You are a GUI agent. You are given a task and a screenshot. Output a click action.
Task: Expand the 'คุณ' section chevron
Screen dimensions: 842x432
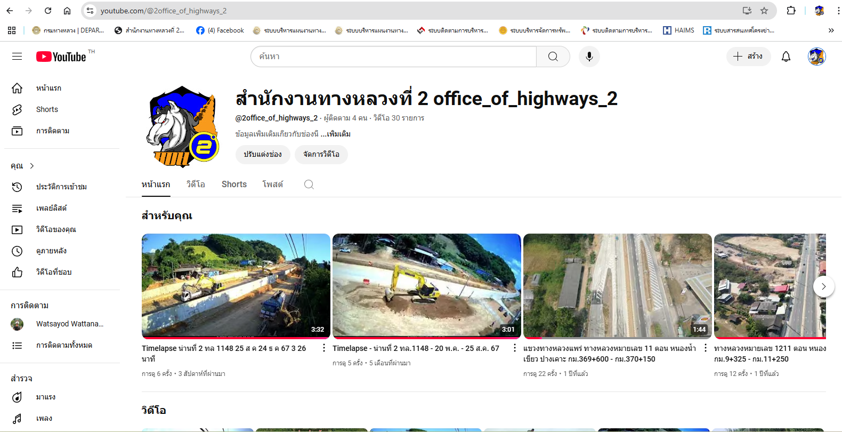(32, 166)
